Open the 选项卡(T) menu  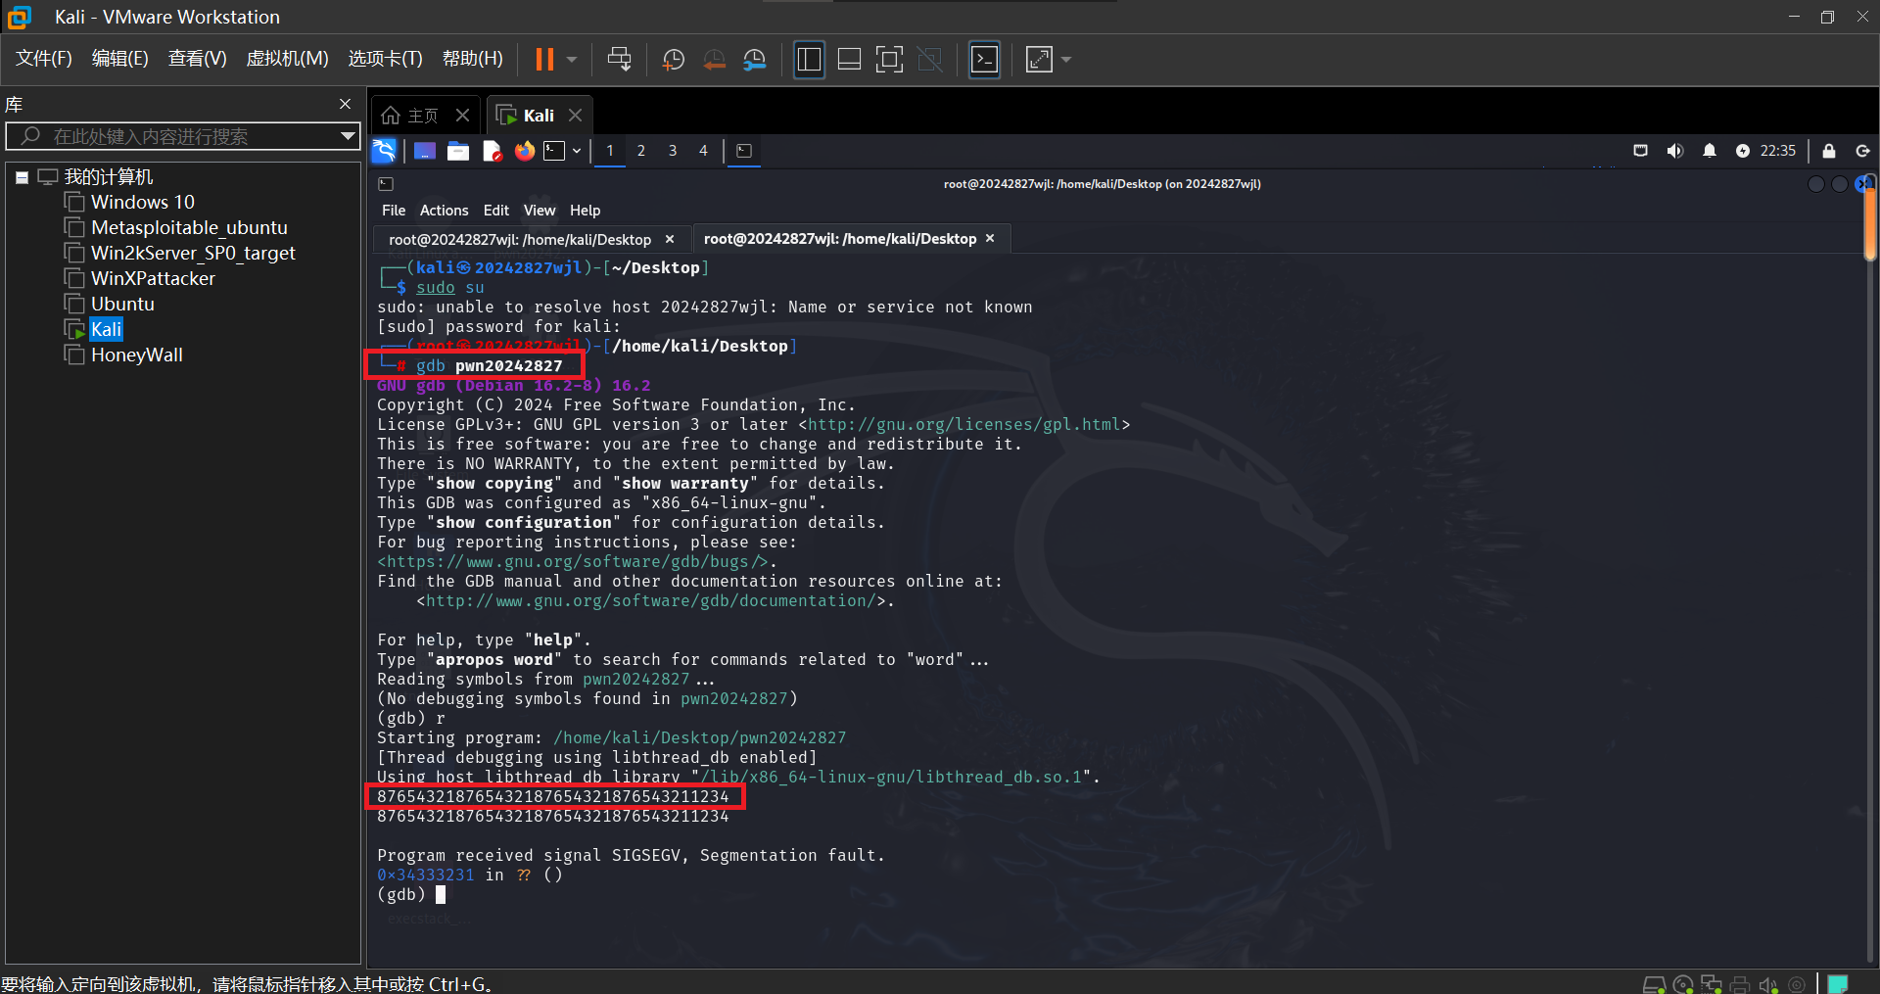385,59
